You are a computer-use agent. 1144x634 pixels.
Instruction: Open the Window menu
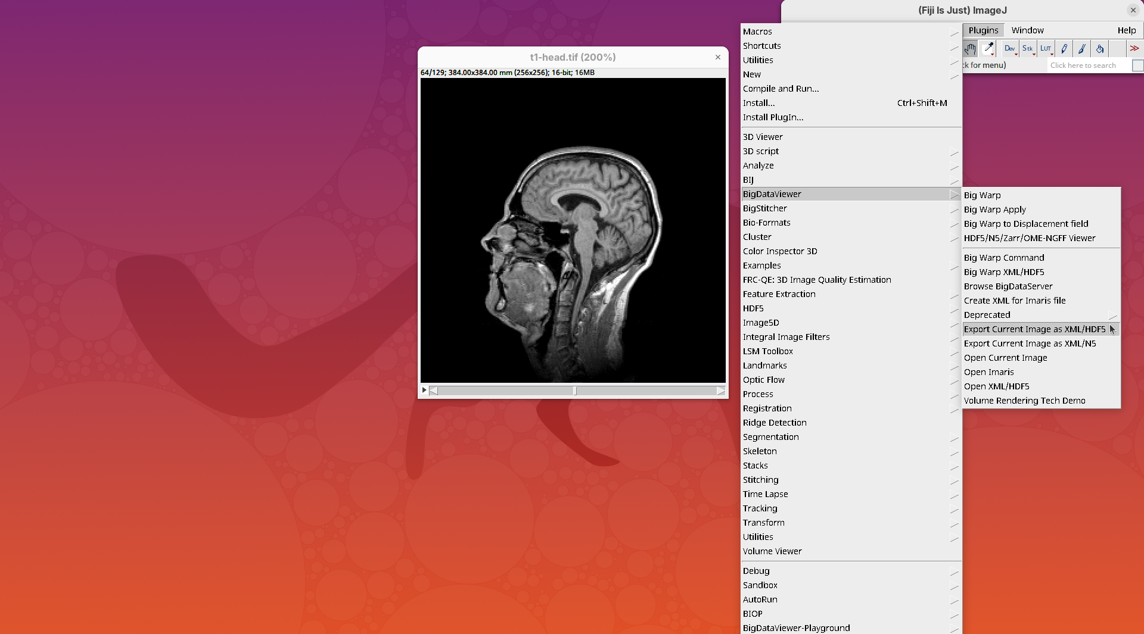pos(1027,30)
